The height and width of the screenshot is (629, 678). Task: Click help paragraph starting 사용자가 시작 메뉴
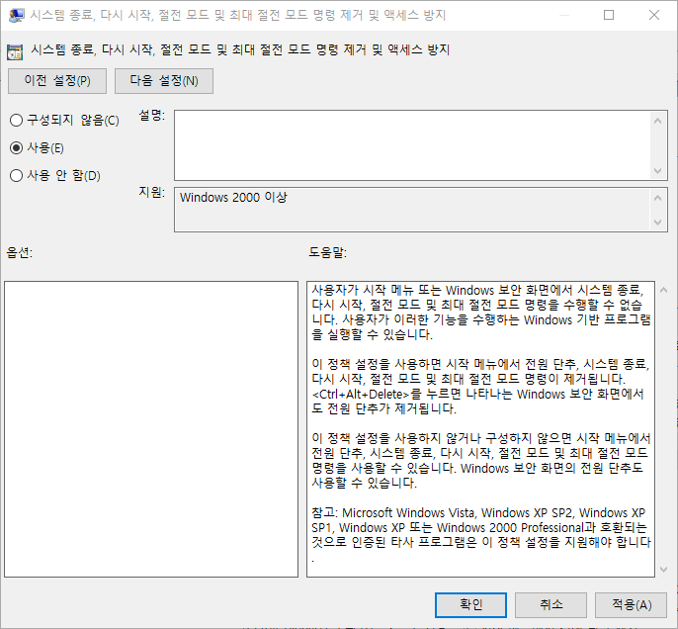(480, 312)
